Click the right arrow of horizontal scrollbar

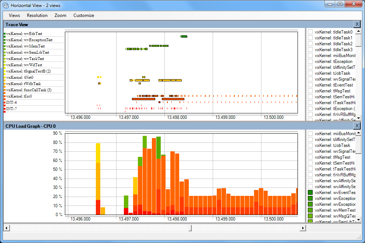(x=303, y=228)
